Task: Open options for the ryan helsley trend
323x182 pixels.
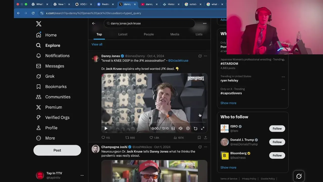Action: pyautogui.click(x=283, y=77)
